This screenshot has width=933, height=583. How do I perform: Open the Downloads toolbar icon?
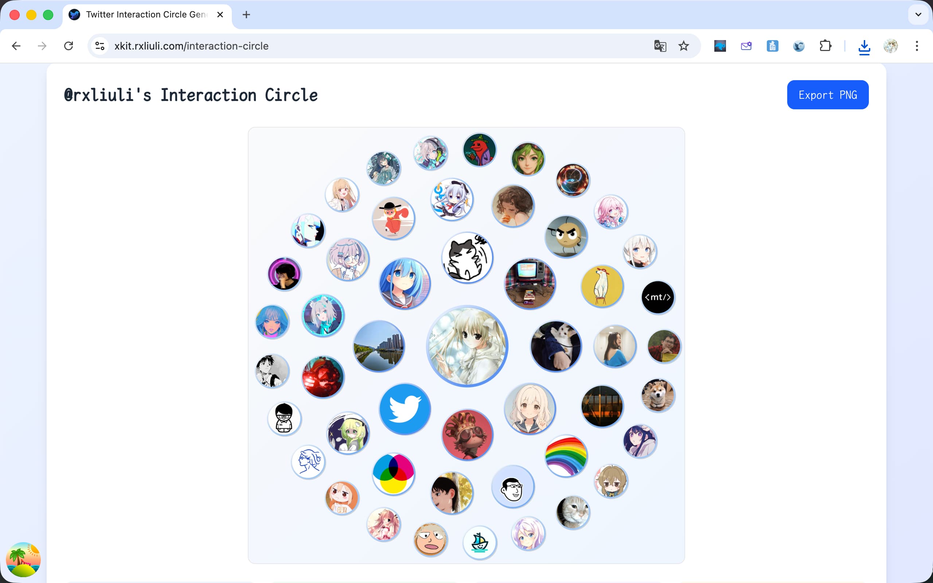click(x=864, y=46)
